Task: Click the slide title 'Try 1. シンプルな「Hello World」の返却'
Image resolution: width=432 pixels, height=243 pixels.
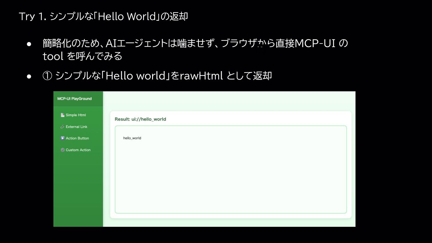Action: coord(103,16)
